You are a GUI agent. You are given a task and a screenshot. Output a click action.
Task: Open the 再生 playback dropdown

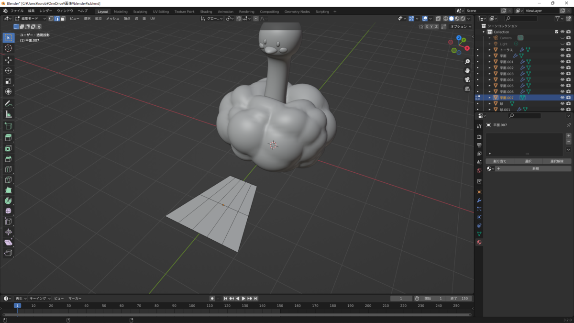coord(21,299)
